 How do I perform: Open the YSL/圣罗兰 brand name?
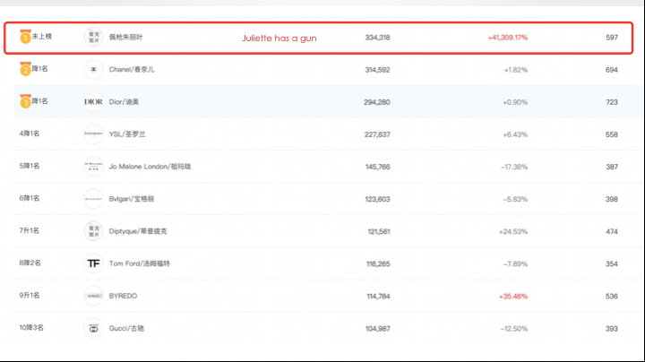point(127,134)
